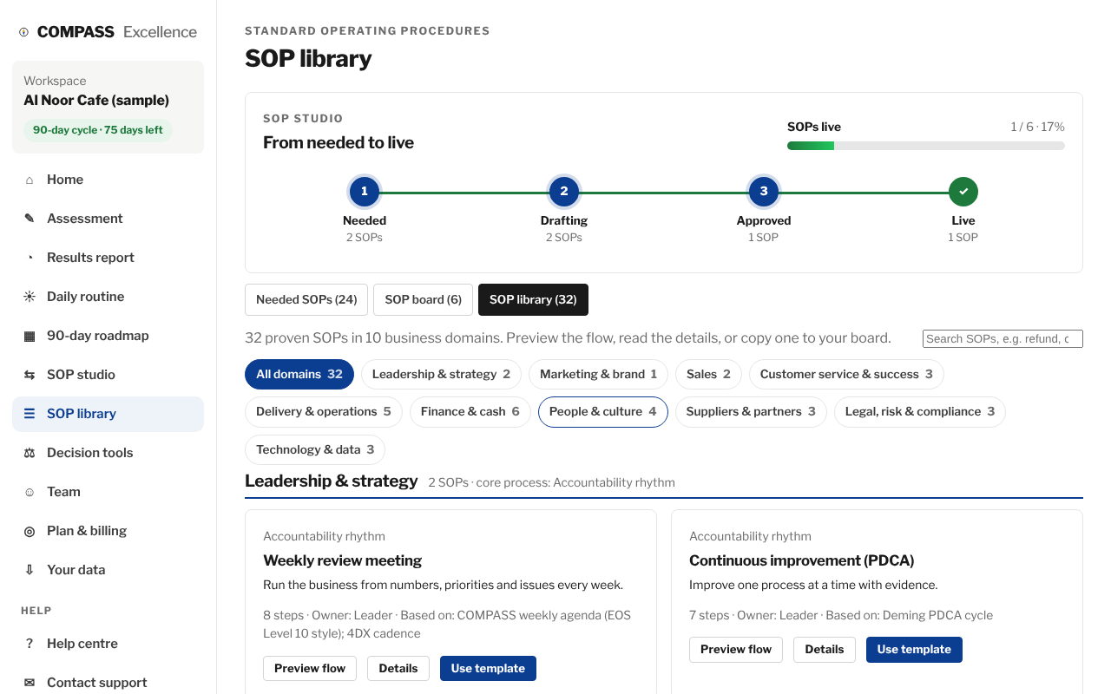Open Plan & billing page

pos(108,531)
